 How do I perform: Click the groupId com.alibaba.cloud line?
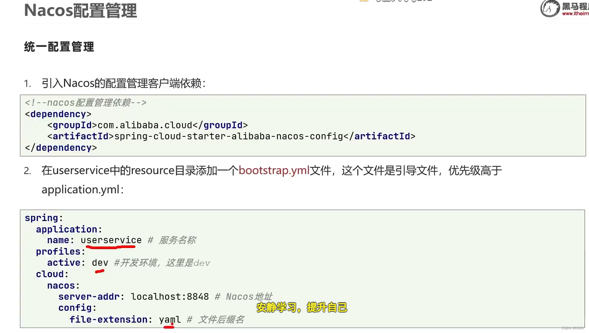tap(147, 125)
